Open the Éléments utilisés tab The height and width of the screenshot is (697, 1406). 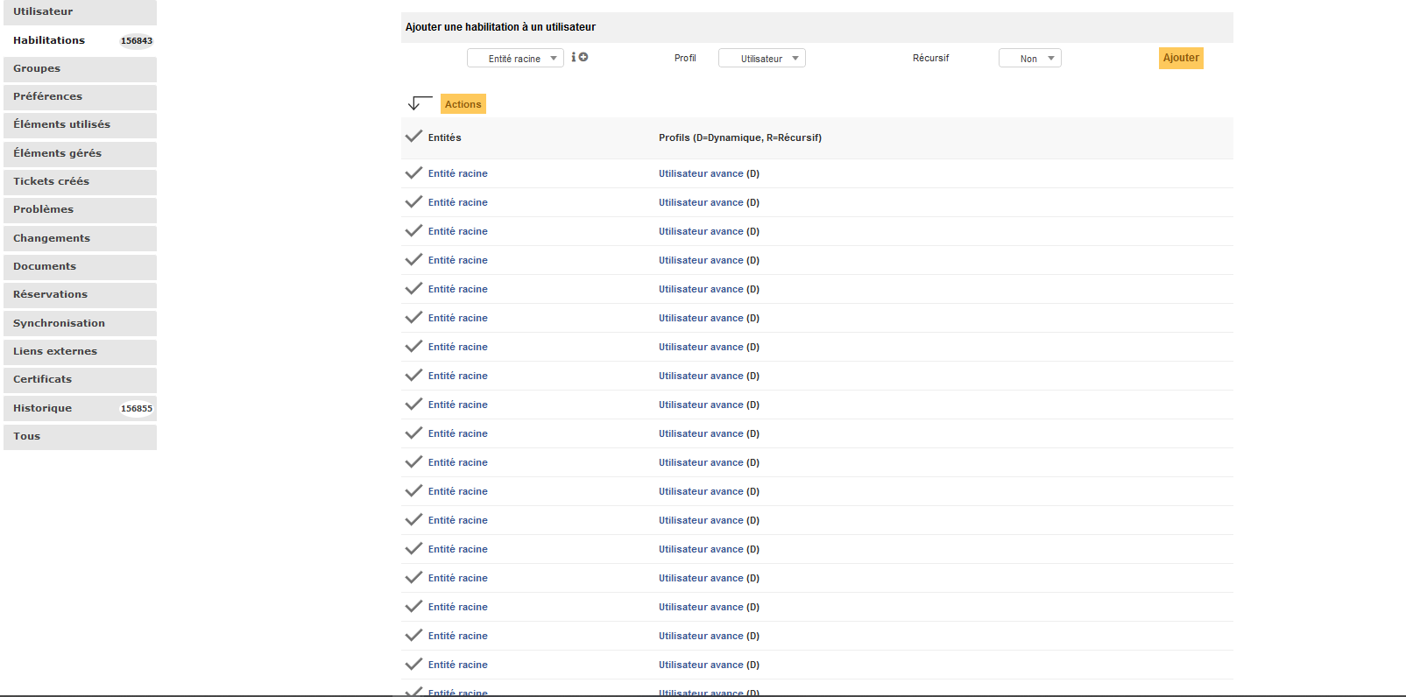(80, 124)
